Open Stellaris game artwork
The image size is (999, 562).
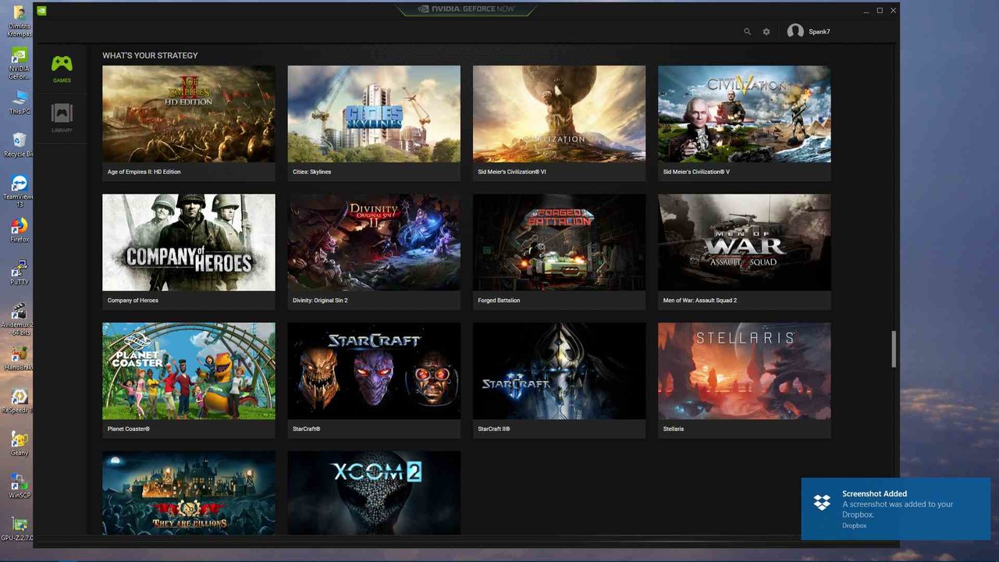tap(745, 371)
